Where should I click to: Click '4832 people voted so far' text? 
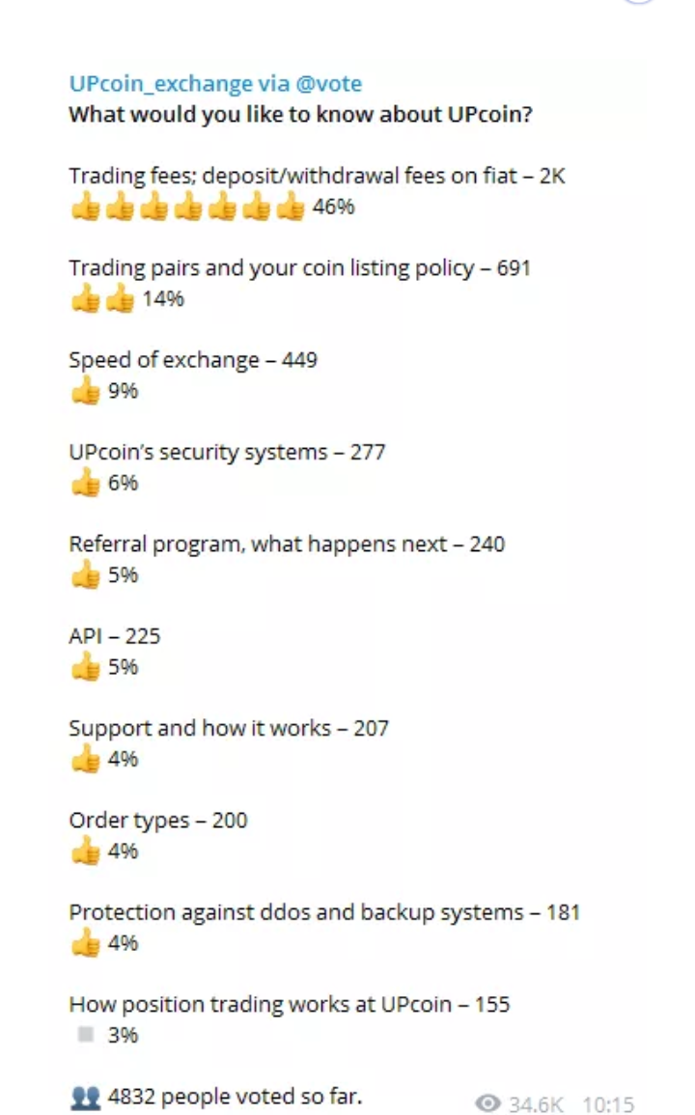coord(235,1097)
